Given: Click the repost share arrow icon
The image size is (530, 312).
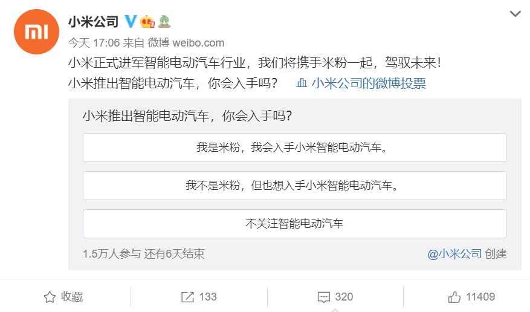Looking at the screenshot, I should (188, 297).
